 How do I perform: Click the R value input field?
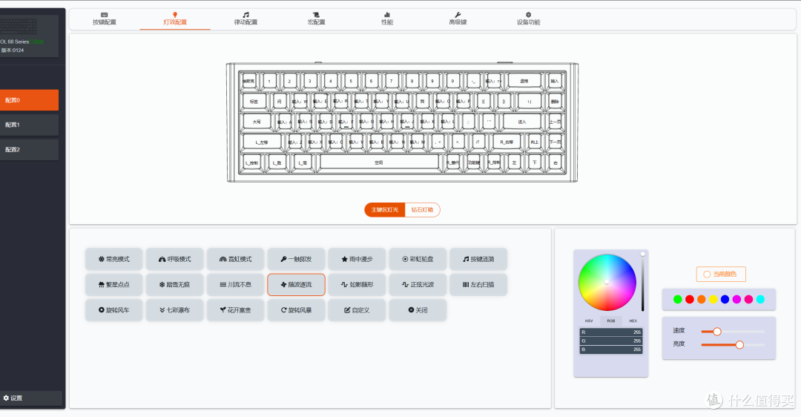point(611,332)
